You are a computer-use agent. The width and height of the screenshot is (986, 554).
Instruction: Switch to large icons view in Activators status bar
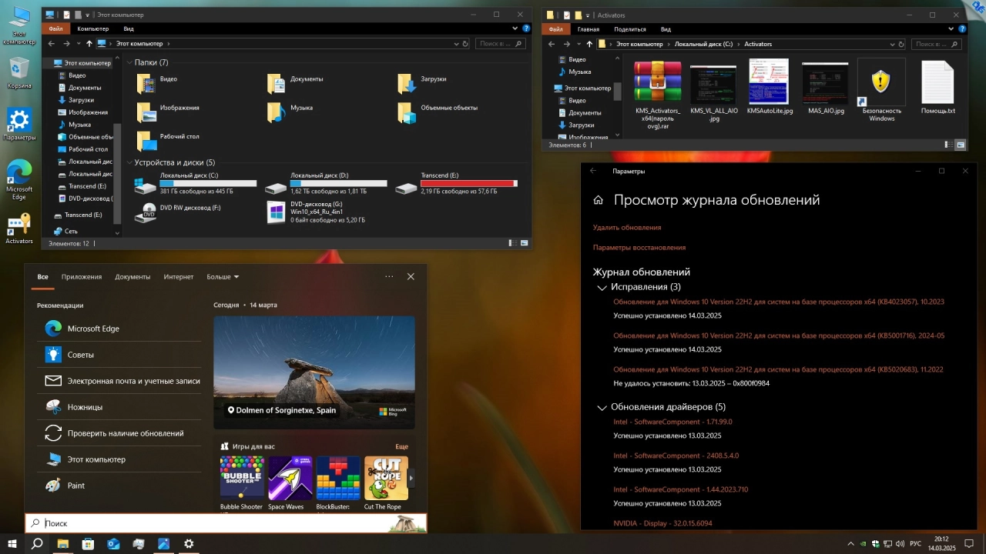tap(961, 145)
